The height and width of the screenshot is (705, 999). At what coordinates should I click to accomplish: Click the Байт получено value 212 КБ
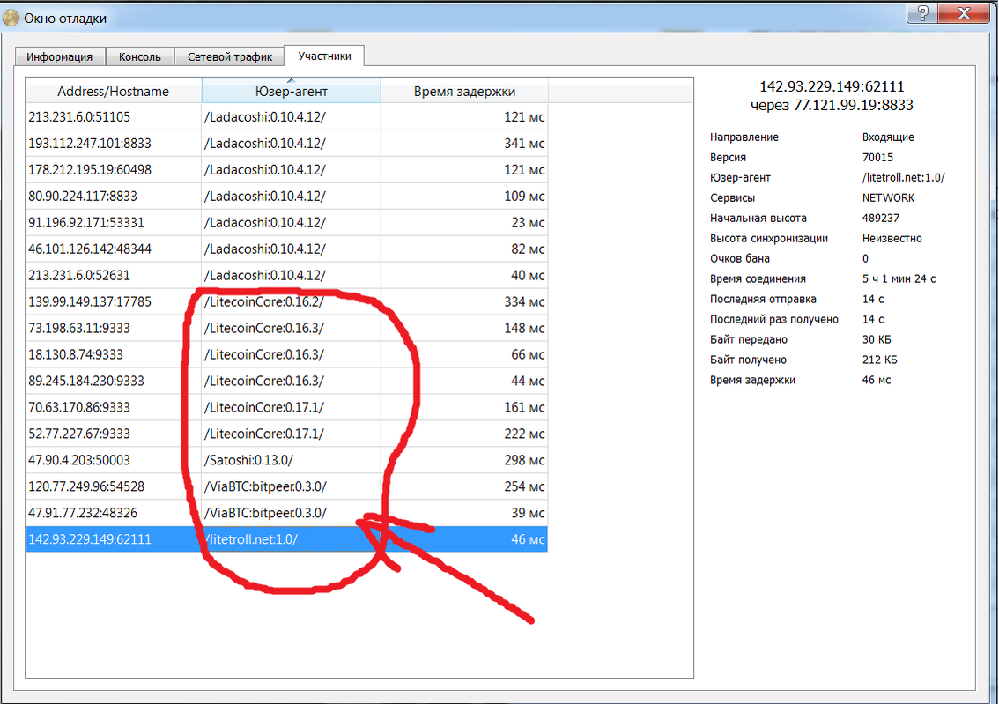pos(879,360)
